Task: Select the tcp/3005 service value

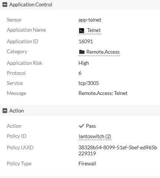Action: click(89, 83)
